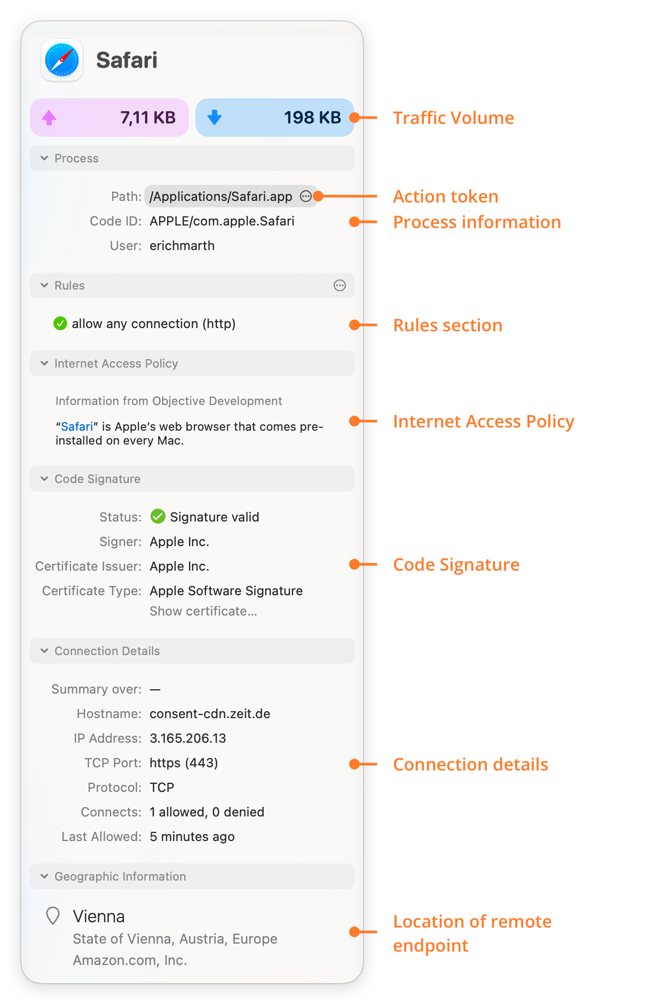Select the allow any connection (http) rule
This screenshot has width=647, height=1004.
coord(154,324)
